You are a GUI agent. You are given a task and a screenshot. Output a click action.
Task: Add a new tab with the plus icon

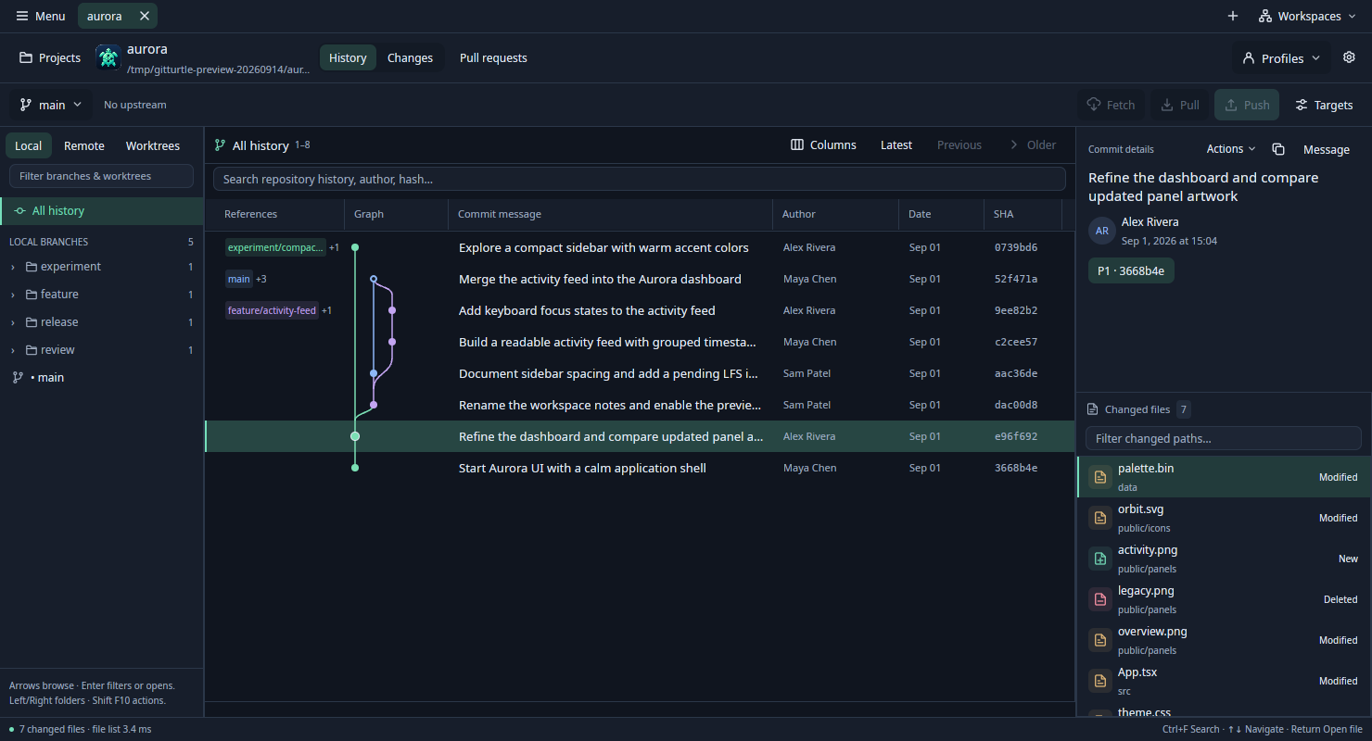coord(1233,16)
